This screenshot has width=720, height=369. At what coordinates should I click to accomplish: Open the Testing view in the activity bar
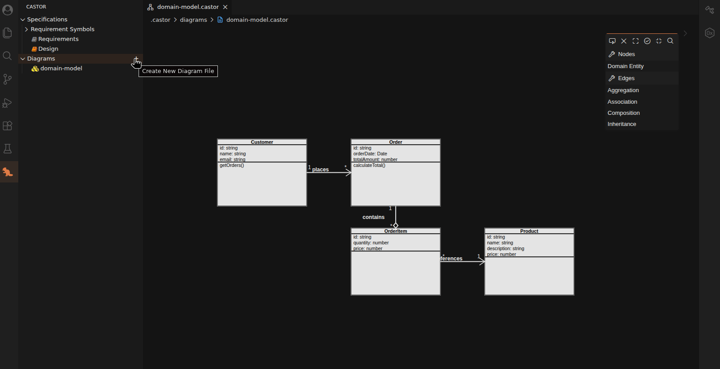click(7, 148)
